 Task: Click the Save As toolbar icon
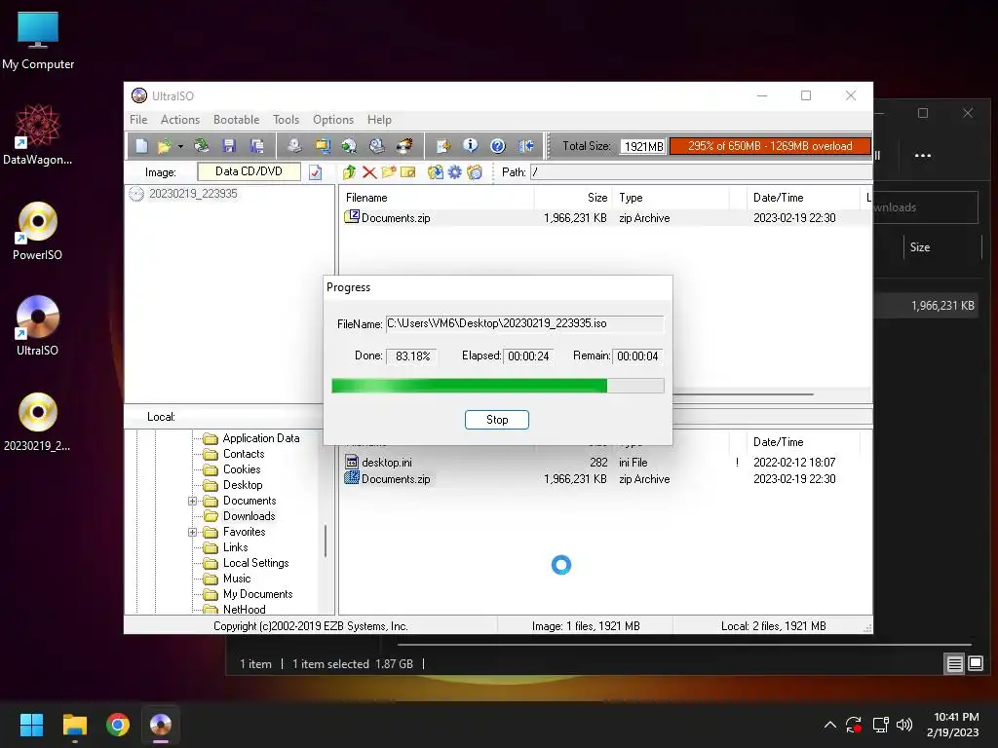point(256,146)
